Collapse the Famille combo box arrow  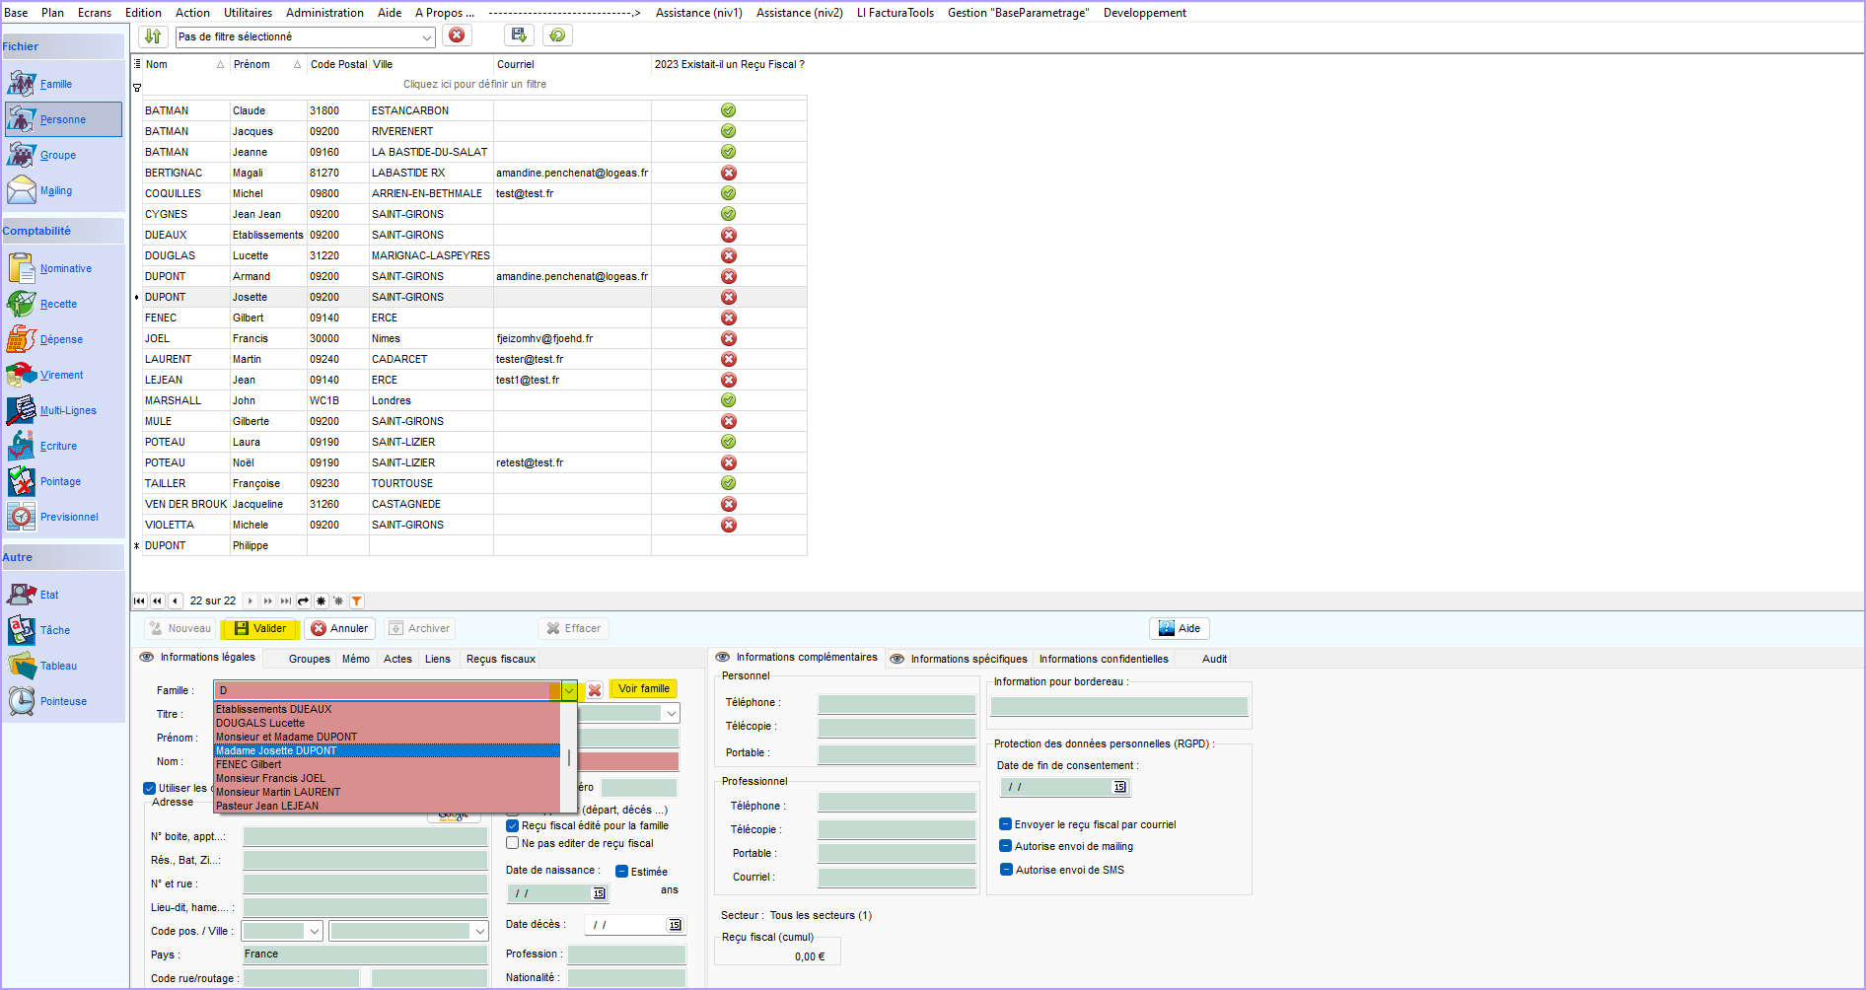pos(569,690)
